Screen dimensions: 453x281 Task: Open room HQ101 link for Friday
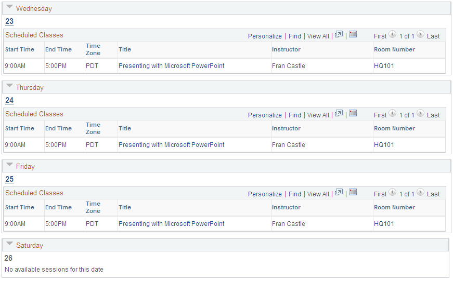point(384,224)
